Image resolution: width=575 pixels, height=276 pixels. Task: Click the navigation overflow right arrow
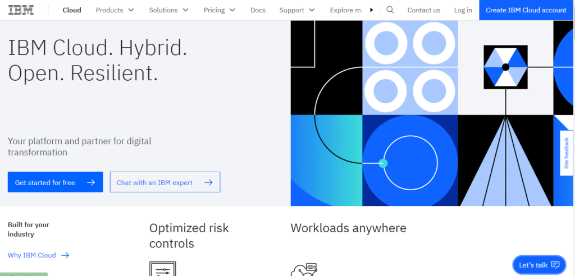pyautogui.click(x=372, y=10)
